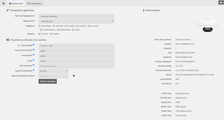Screen dimensions: 224x120
Task: Check the Ouvrant category
Action: pos(89,26)
